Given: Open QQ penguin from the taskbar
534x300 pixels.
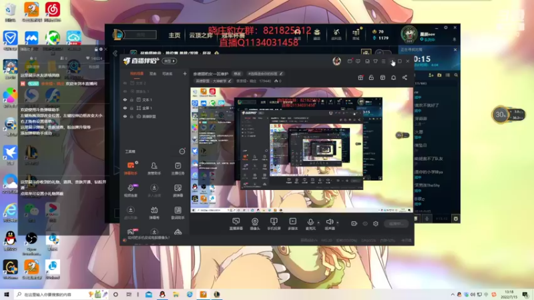Looking at the screenshot, I should 162,295.
